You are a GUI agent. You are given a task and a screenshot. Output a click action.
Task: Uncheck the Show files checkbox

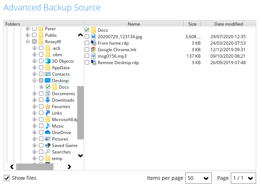(7, 178)
